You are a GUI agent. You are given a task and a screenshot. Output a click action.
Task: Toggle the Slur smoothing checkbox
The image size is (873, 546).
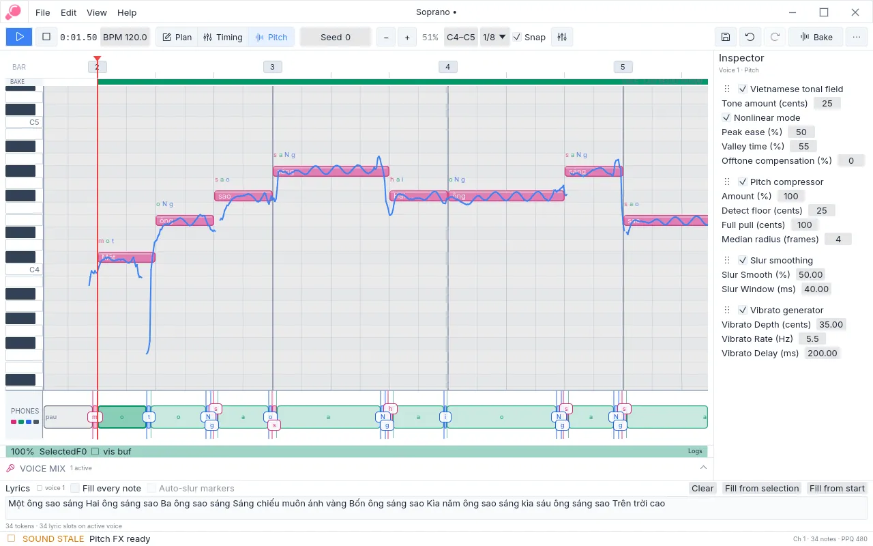pos(743,260)
